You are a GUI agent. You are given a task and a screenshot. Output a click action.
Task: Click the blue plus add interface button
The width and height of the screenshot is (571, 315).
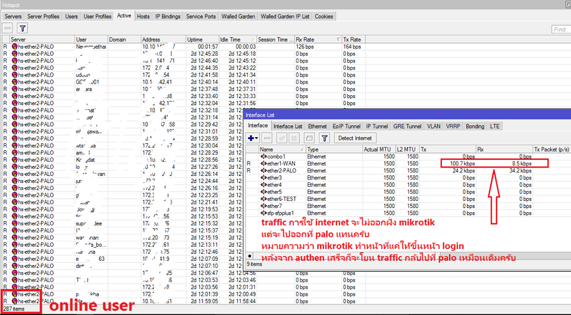[x=252, y=138]
